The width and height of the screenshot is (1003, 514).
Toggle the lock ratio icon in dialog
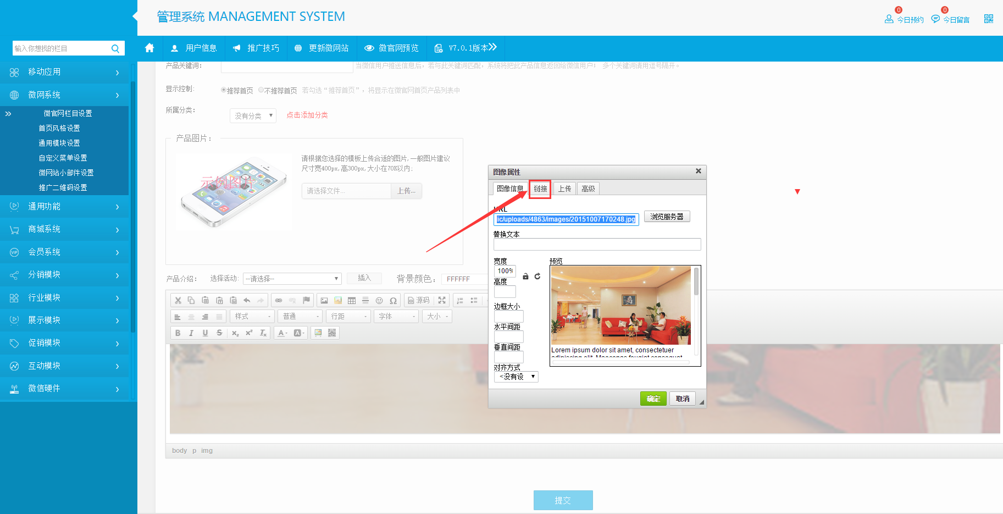click(525, 277)
